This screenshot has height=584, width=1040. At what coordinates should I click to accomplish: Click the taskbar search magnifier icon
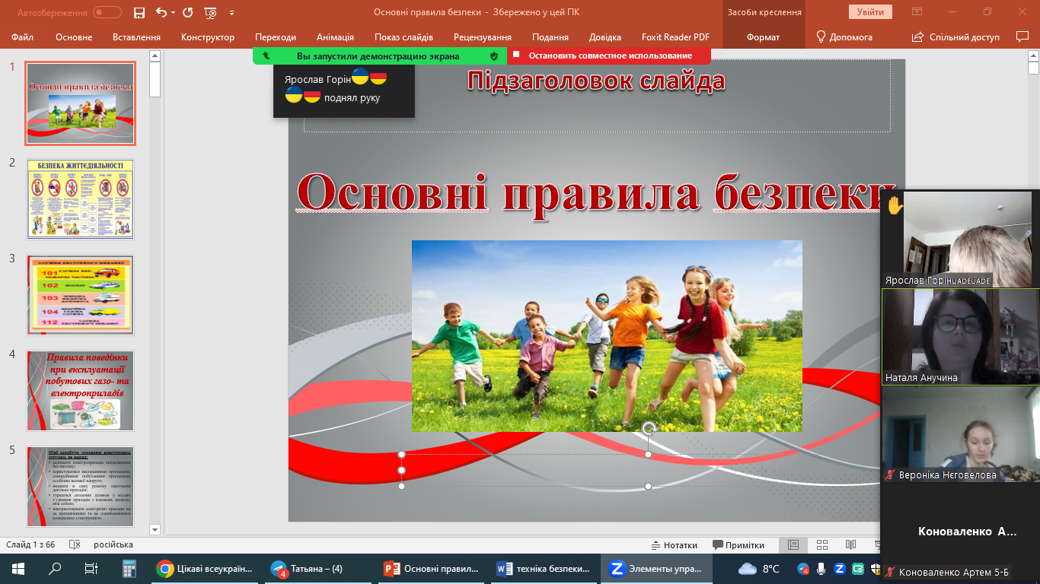coord(55,569)
